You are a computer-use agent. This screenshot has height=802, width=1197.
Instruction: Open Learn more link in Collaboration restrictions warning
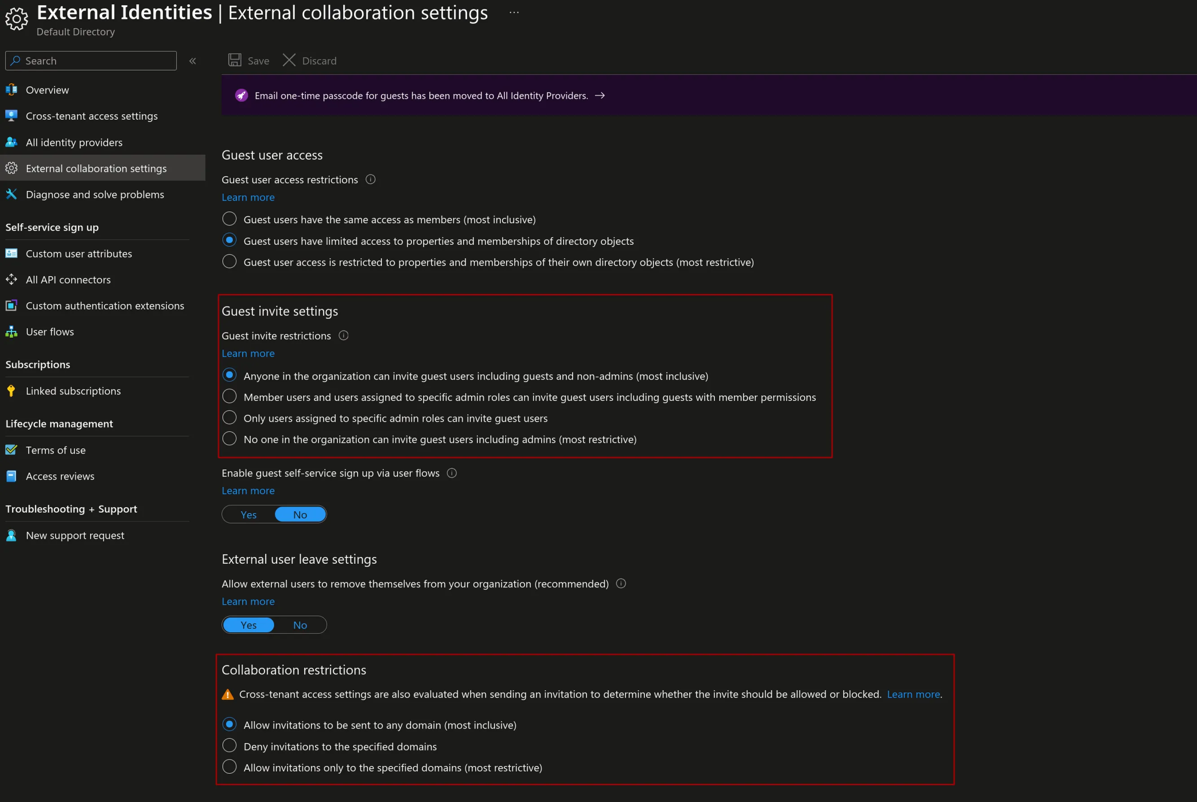[x=913, y=695]
